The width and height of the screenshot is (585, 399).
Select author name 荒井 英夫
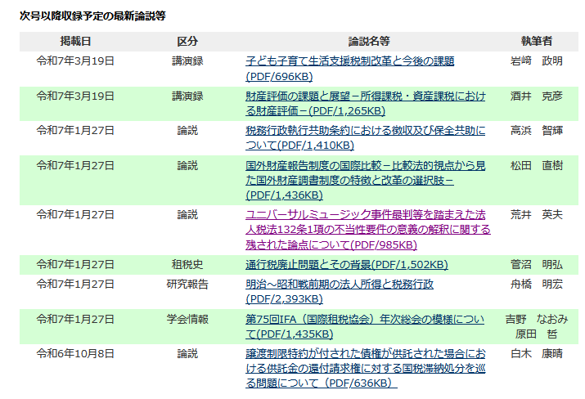click(536, 214)
